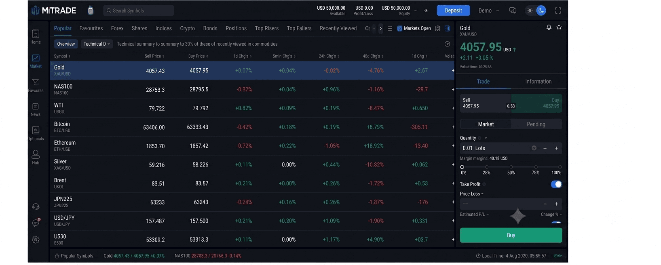Hide balances with the eye icon
Screen dimensions: 661x265
click(x=426, y=11)
